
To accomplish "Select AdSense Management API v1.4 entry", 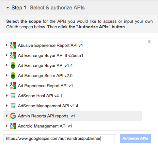I will pos(48,106).
